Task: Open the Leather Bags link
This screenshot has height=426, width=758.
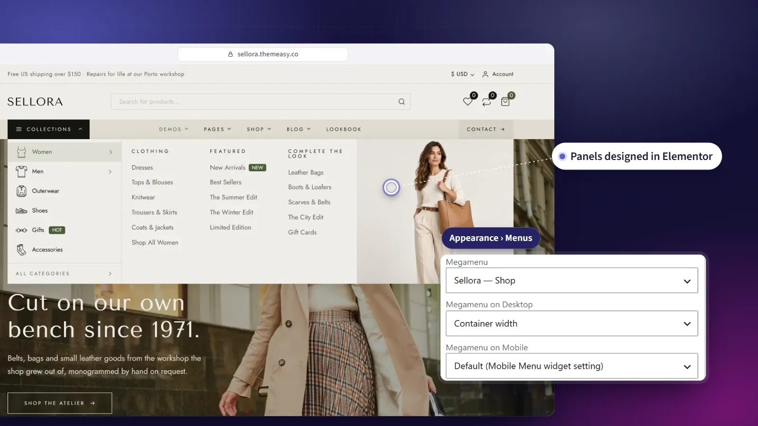Action: pos(306,173)
